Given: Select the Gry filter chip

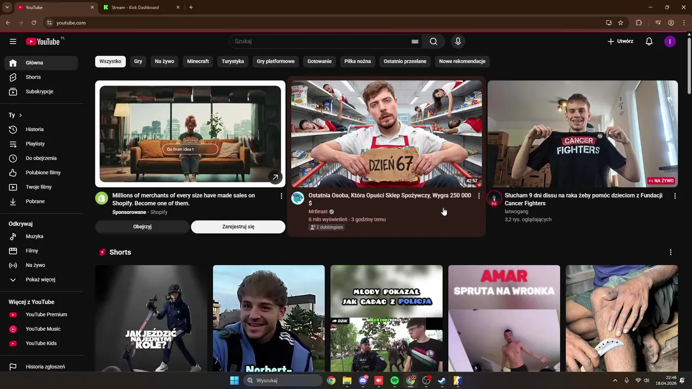Looking at the screenshot, I should tap(138, 62).
